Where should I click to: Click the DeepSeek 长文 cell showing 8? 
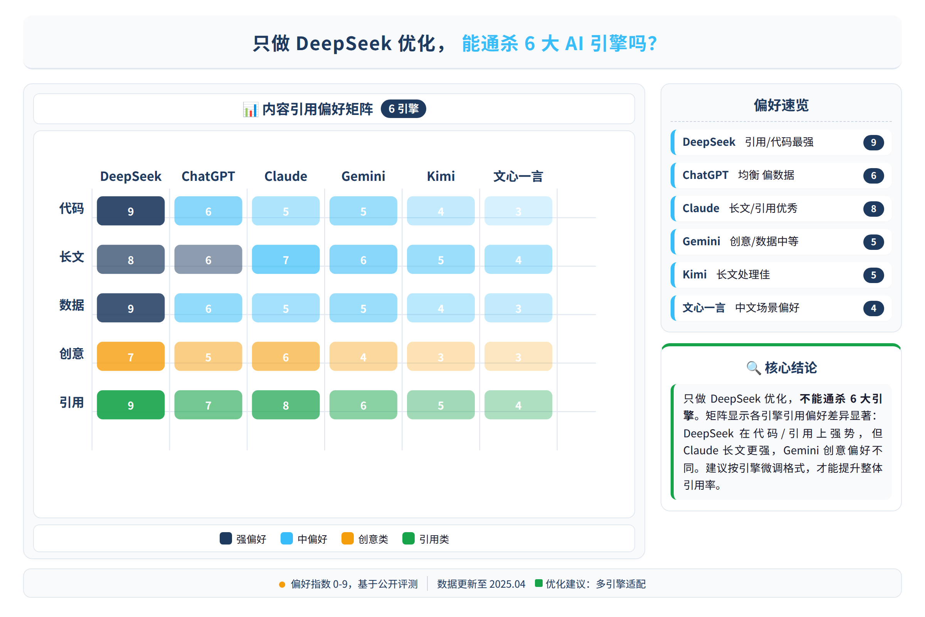click(x=131, y=259)
